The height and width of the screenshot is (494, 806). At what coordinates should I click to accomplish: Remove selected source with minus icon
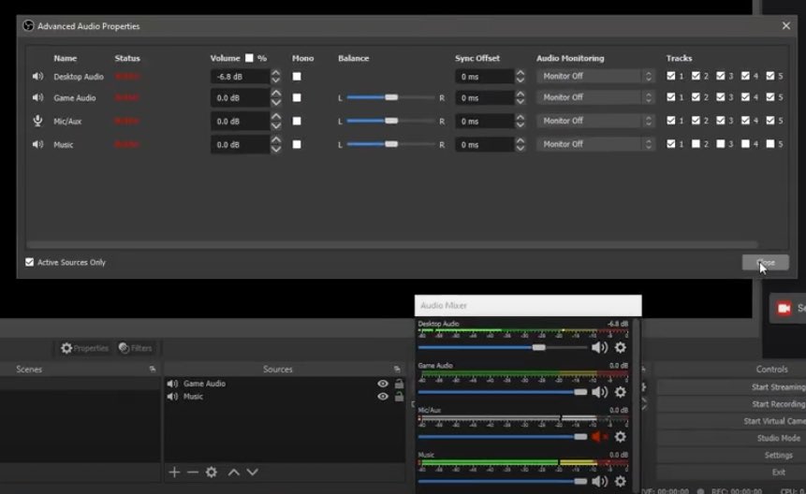click(x=193, y=472)
